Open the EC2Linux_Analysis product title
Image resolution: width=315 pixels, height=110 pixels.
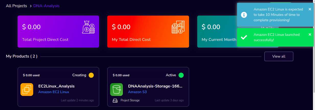tap(56, 86)
